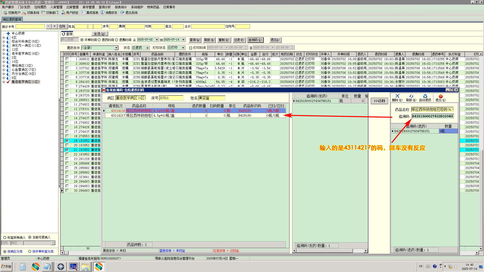This screenshot has height=272, width=484.
Task: Click the red 退出 power icon
Action: [x=441, y=96]
